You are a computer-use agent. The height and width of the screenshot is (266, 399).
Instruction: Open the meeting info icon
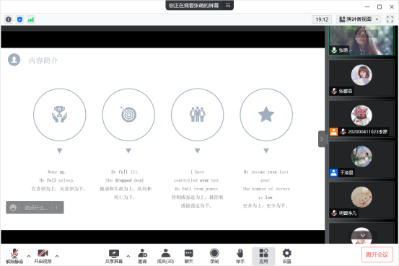[9, 19]
